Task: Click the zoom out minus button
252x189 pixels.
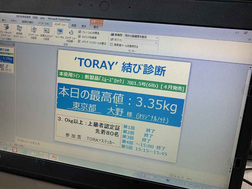Action: (195, 180)
